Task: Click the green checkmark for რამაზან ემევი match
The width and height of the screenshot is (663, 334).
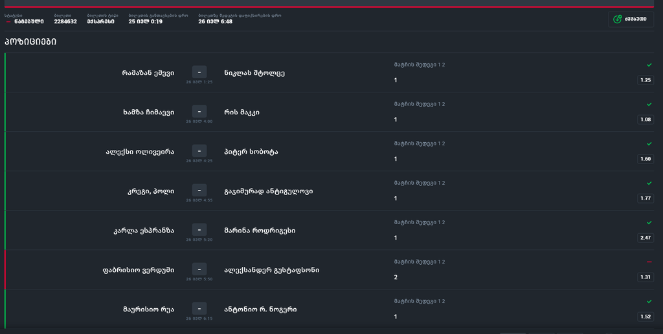Action: (649, 65)
